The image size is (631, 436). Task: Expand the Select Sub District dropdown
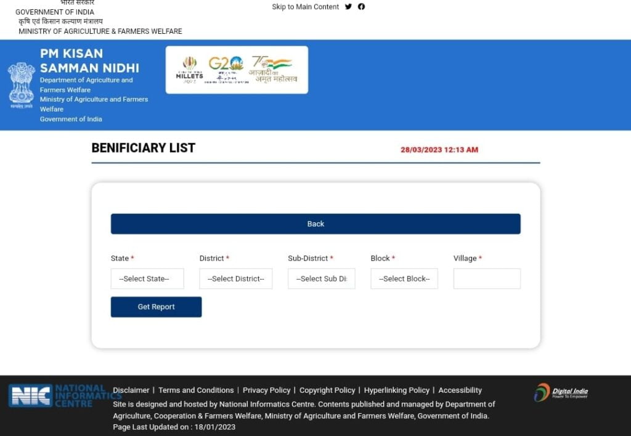(x=322, y=279)
